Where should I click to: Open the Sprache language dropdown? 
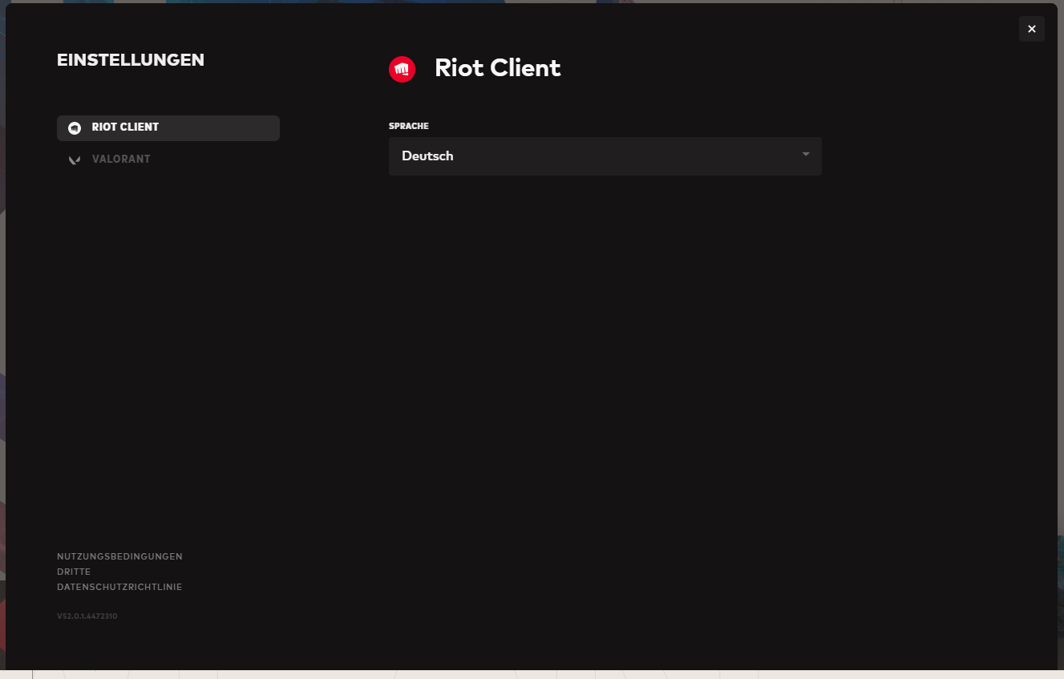coord(605,156)
